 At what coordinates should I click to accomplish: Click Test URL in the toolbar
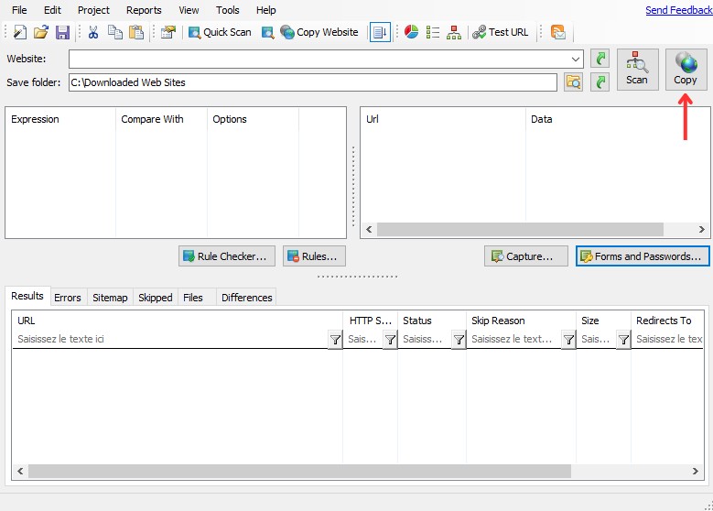coord(500,32)
